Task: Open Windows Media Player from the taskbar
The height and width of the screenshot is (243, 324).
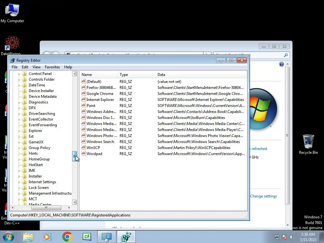Action: 47,237
